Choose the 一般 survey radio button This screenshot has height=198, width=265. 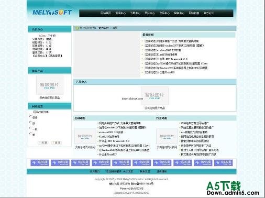click(x=30, y=128)
